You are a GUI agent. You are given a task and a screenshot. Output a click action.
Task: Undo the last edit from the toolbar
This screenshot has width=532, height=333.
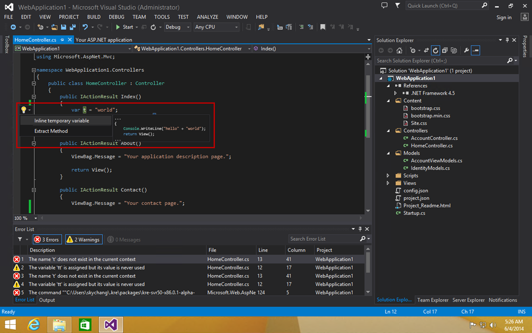(85, 27)
